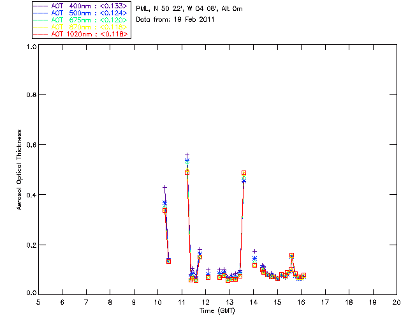Image resolution: width=408 pixels, height=327 pixels.
Task: Click the PML location header text
Action: pos(189,8)
